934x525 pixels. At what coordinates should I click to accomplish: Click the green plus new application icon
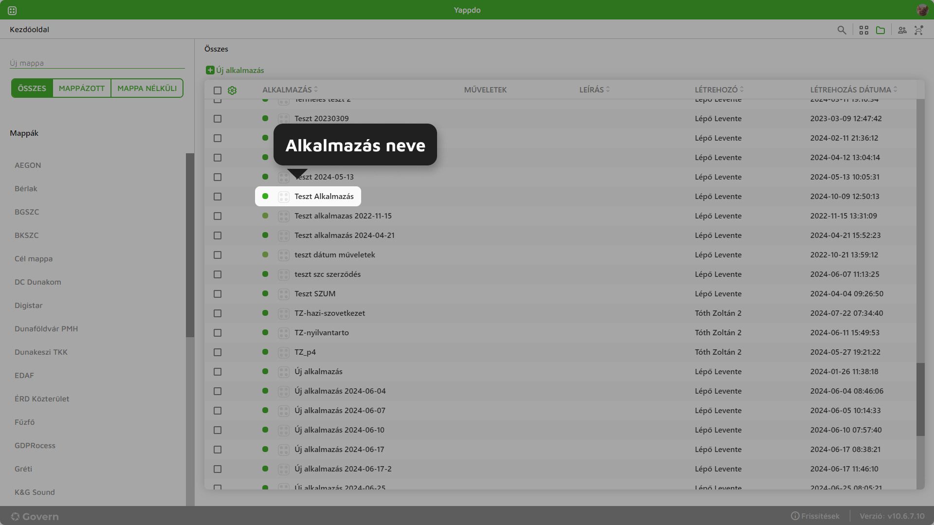pyautogui.click(x=210, y=70)
